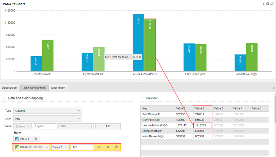Collapse the Preview section

(x=142, y=98)
